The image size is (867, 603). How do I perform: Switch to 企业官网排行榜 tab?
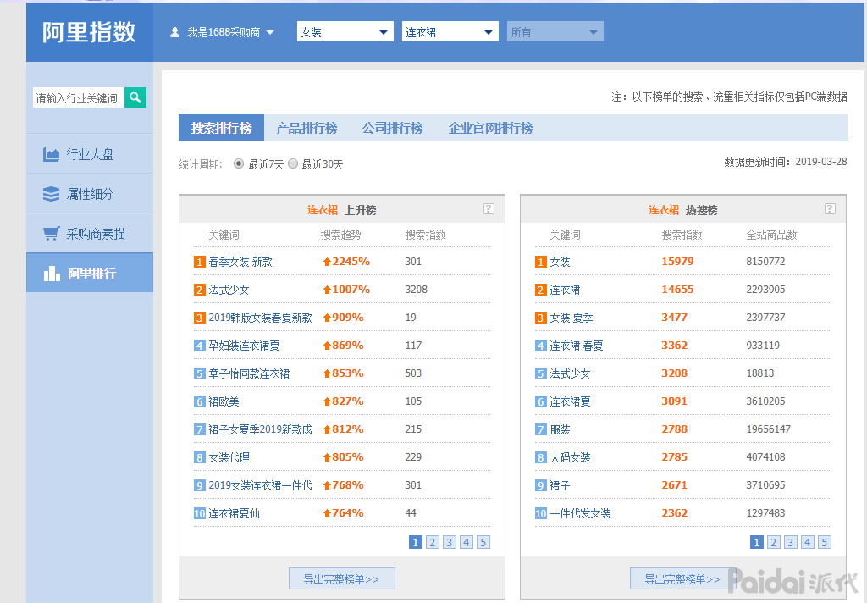(x=490, y=128)
